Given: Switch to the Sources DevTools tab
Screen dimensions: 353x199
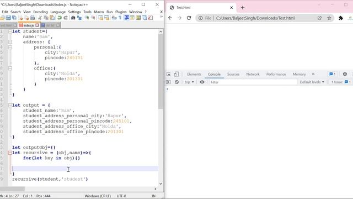Looking at the screenshot, I should coord(233,74).
